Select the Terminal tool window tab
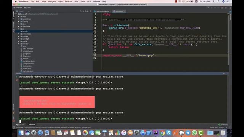The image size is (244, 137). (x=31, y=124)
